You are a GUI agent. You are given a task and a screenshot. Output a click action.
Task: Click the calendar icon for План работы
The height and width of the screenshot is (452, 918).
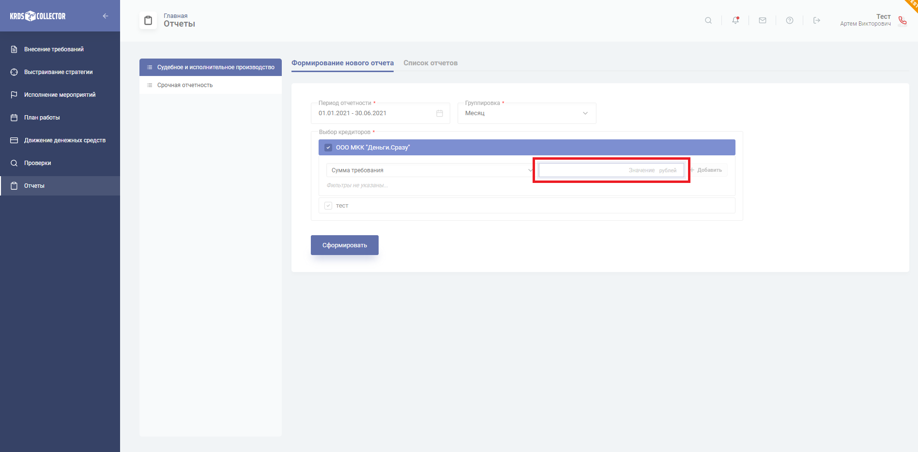click(x=14, y=118)
